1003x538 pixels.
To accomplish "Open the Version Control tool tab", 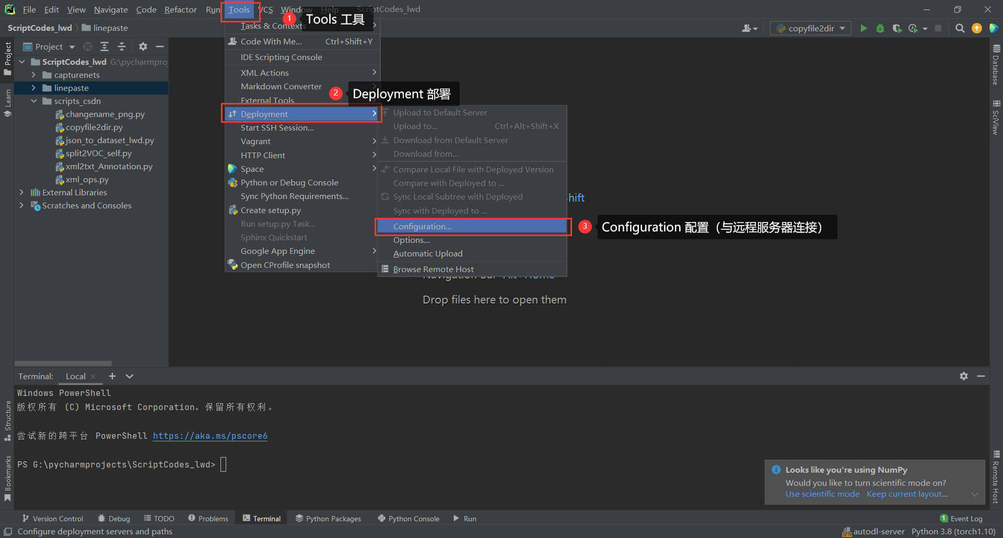I will click(53, 519).
